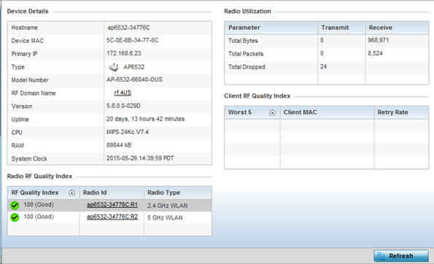Click the green check icon for 2.4 GHz radio

[15, 206]
